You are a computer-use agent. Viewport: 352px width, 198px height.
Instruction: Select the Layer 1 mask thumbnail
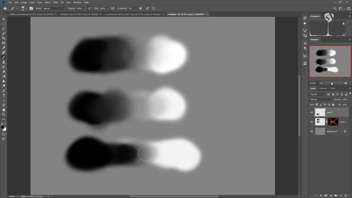click(x=333, y=122)
